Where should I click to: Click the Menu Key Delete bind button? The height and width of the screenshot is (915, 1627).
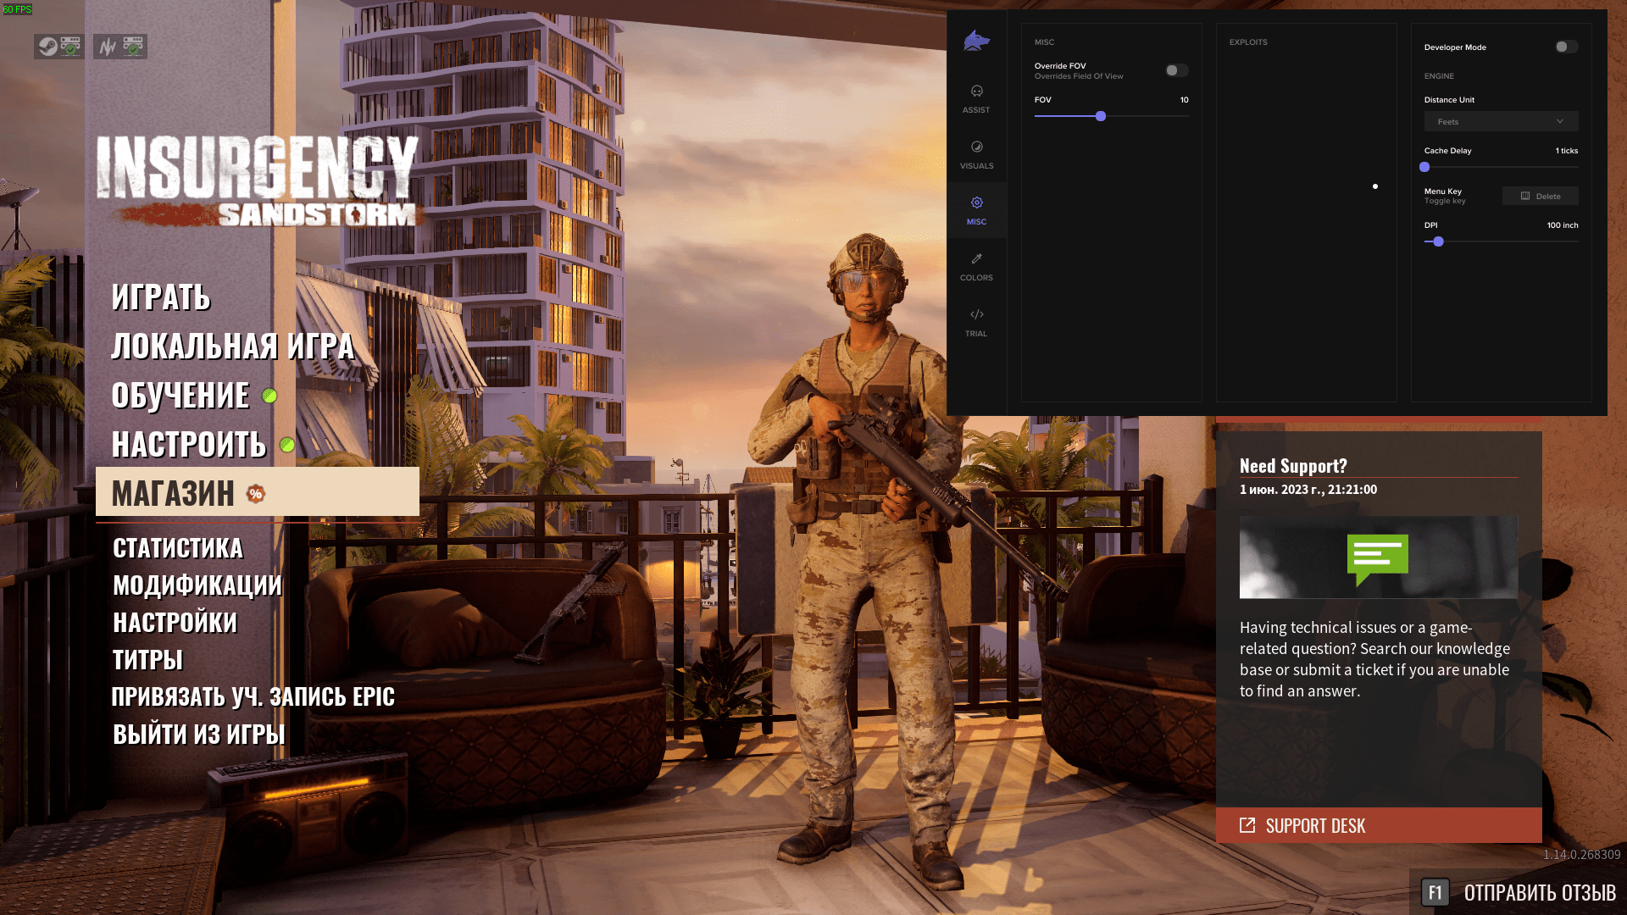click(x=1540, y=196)
